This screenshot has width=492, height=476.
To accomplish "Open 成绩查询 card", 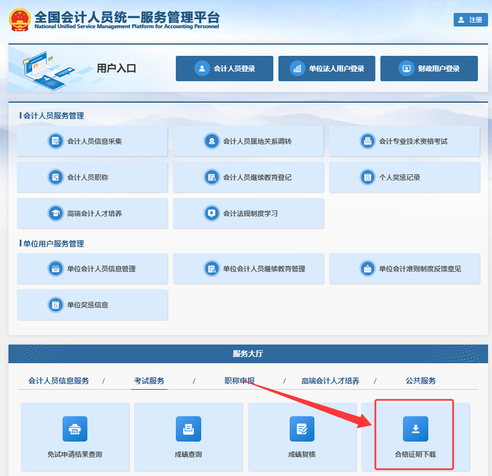I will (x=188, y=436).
